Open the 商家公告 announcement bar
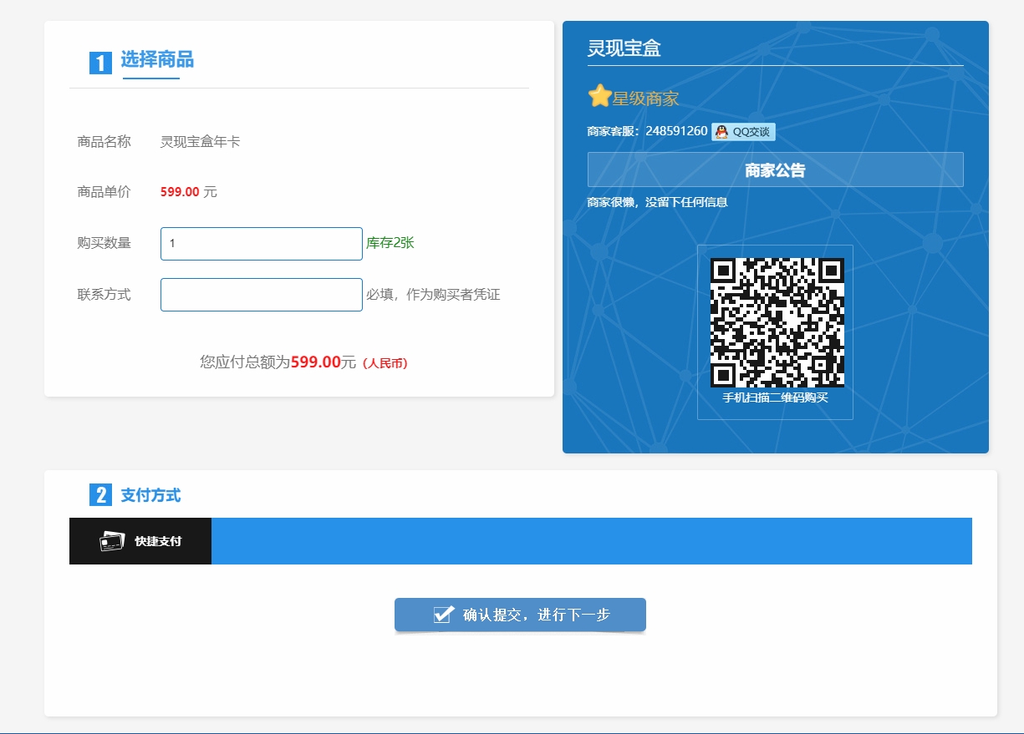Image resolution: width=1024 pixels, height=734 pixels. coord(776,170)
